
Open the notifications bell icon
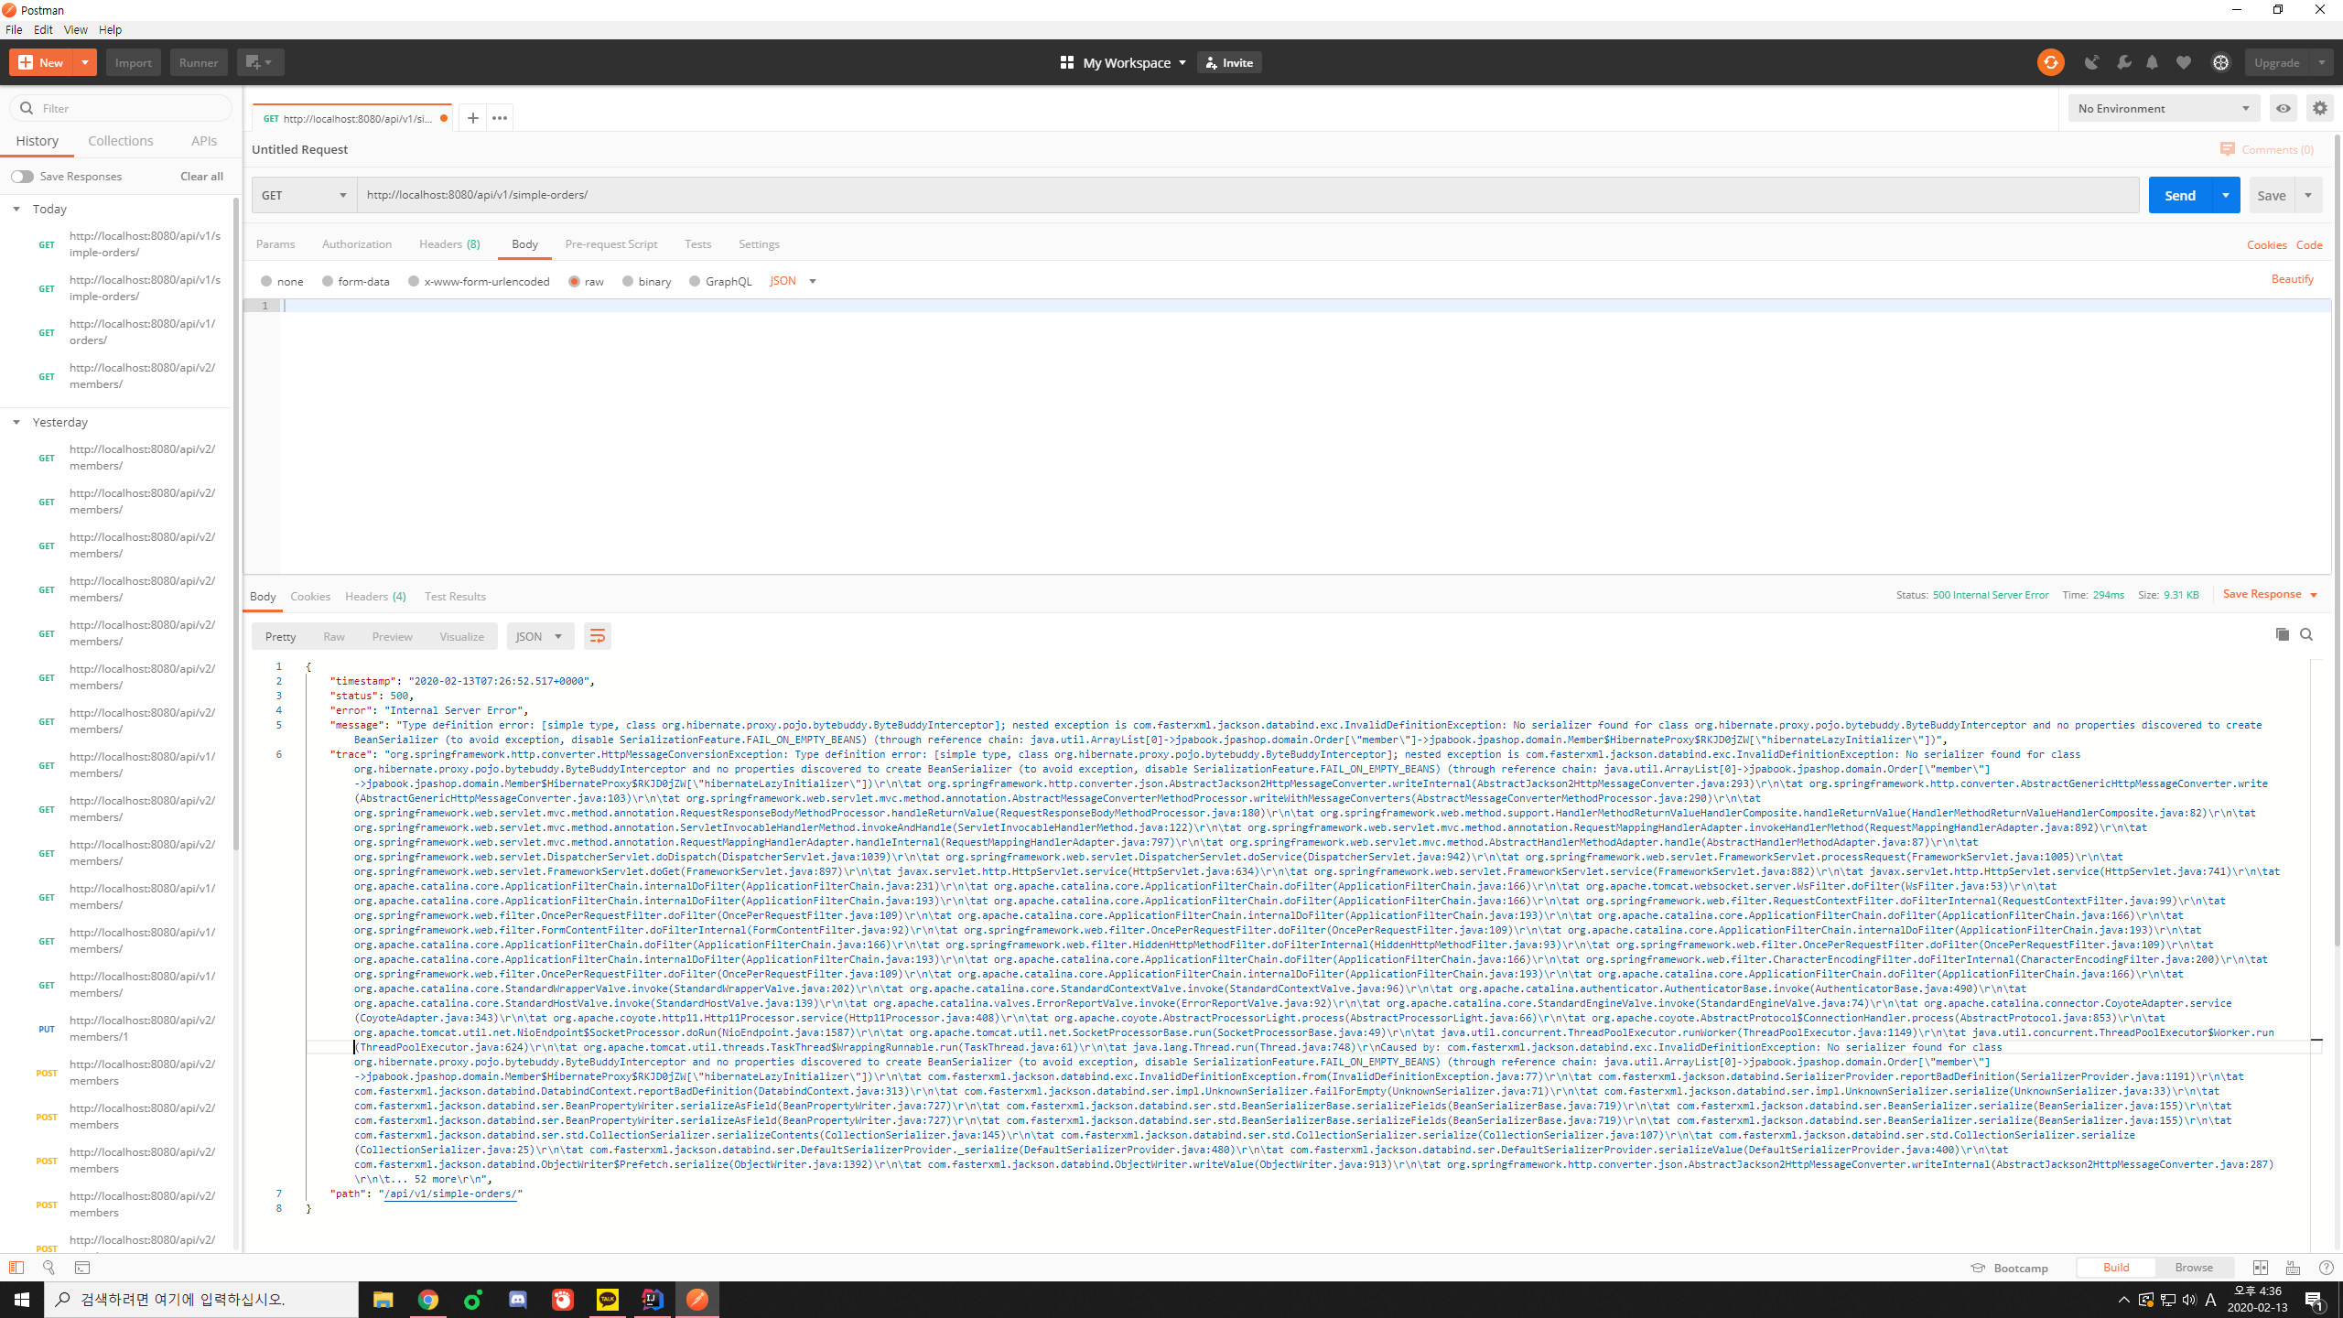(2152, 62)
